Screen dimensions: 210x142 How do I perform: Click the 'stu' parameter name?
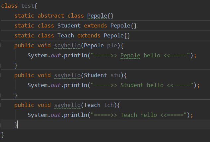click(115, 75)
